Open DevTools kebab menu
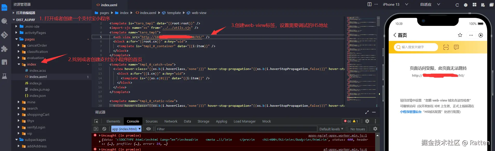Viewport: 495px width, 151px height. [375, 121]
